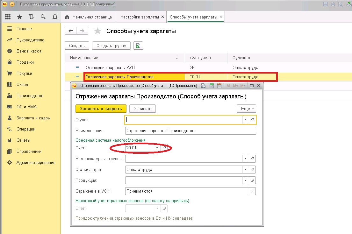This screenshot has width=352, height=234.
Task: Open the sections grid menu icon
Action: tap(8, 17)
